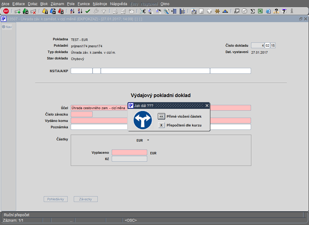Click the Číslo závazku input field
Image resolution: width=309 pixels, height=225 pixels.
tap(82, 114)
